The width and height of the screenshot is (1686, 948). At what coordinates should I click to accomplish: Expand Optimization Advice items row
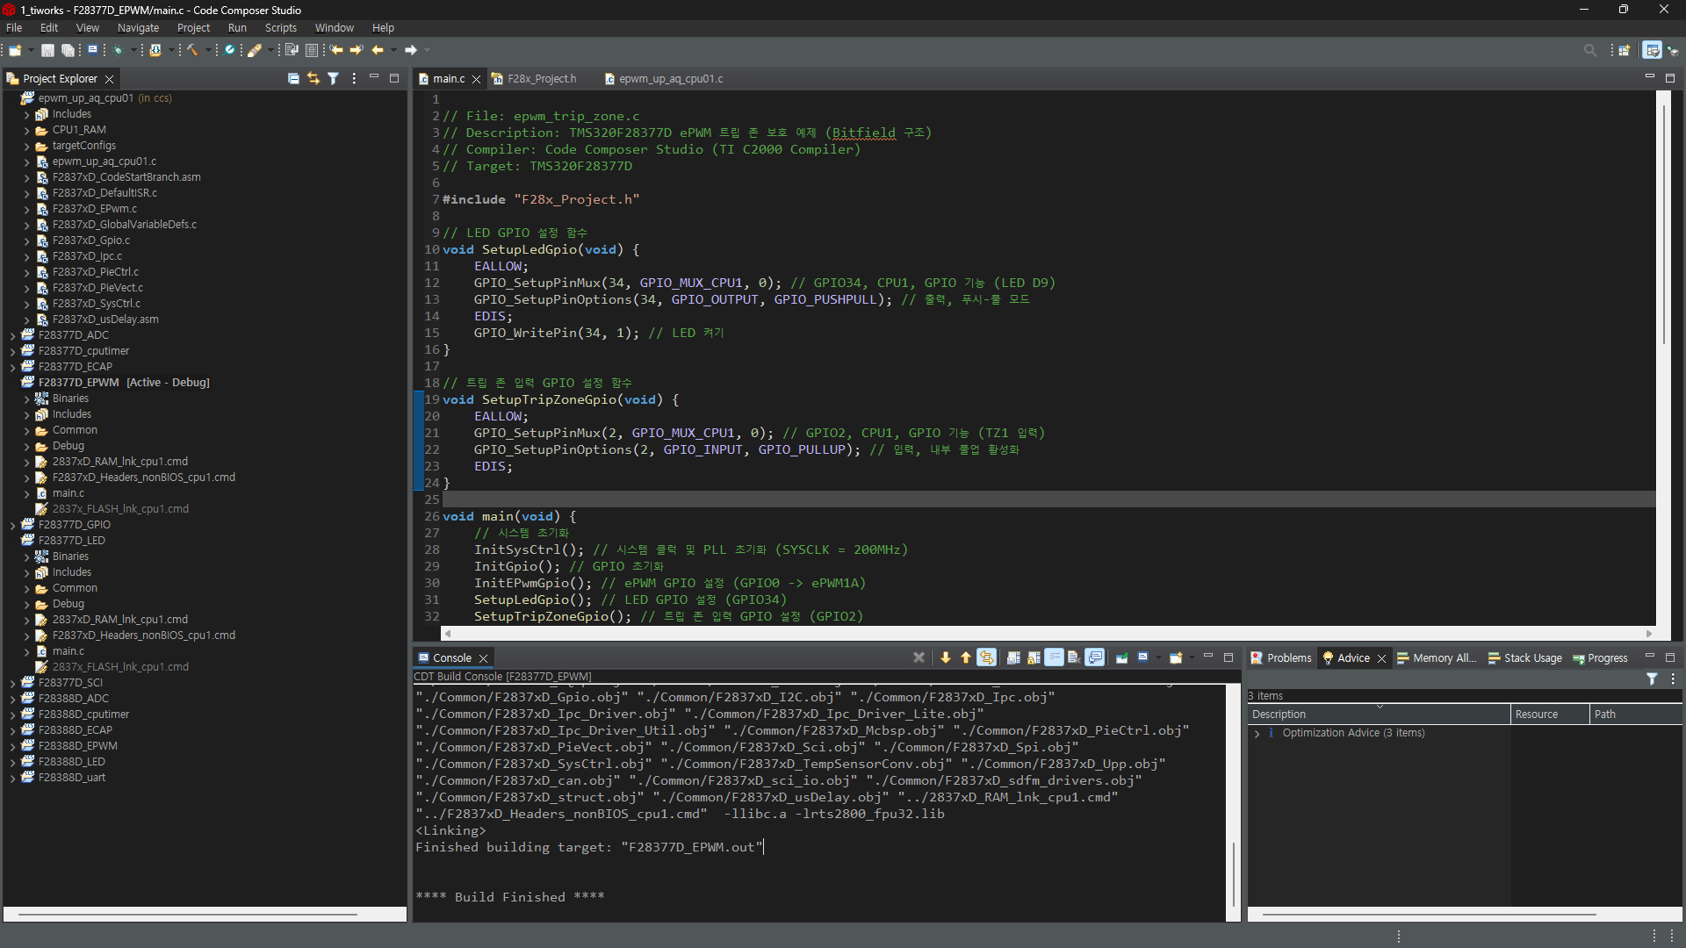pos(1257,733)
